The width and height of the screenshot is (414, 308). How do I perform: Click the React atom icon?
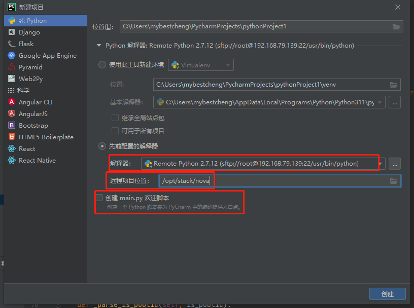tap(12, 148)
